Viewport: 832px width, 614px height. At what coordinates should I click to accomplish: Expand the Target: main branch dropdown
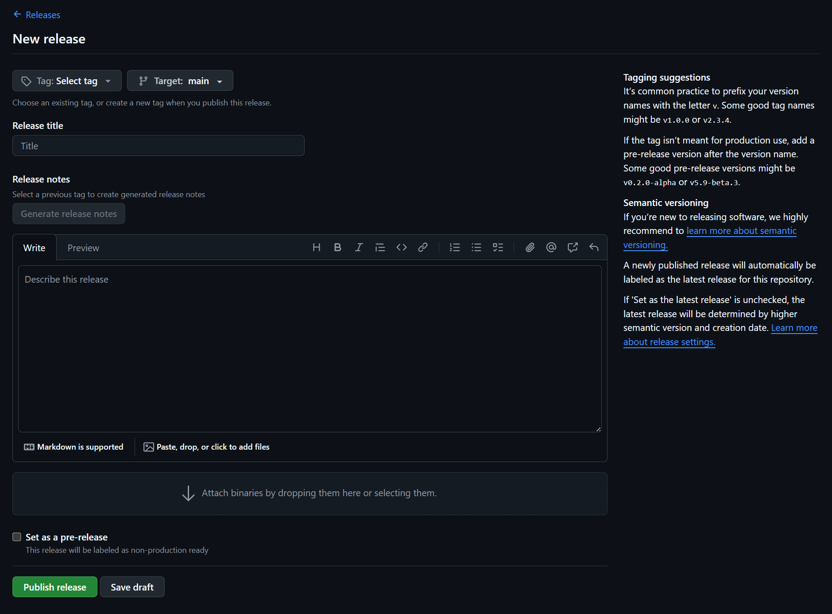point(180,81)
